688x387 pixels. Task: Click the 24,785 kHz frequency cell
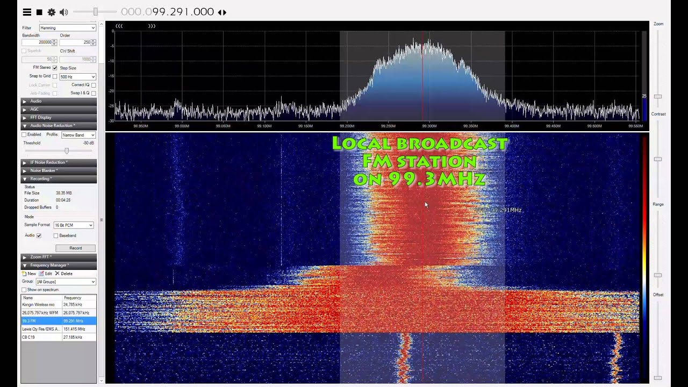coord(80,305)
